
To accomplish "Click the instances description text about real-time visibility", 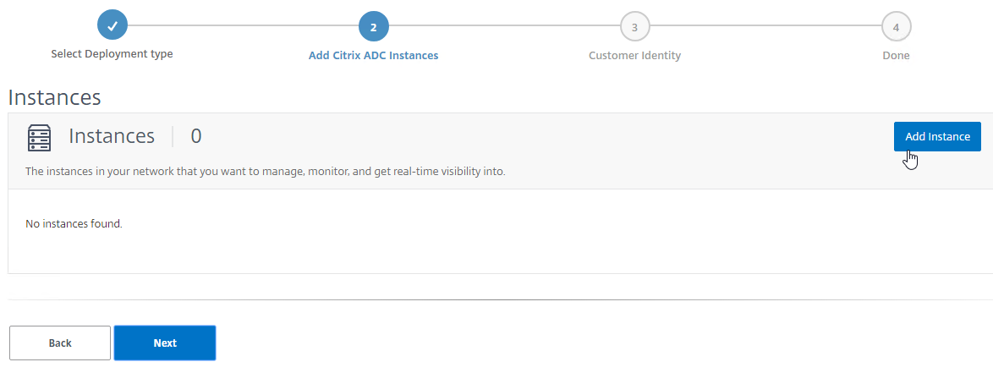I will coord(266,172).
